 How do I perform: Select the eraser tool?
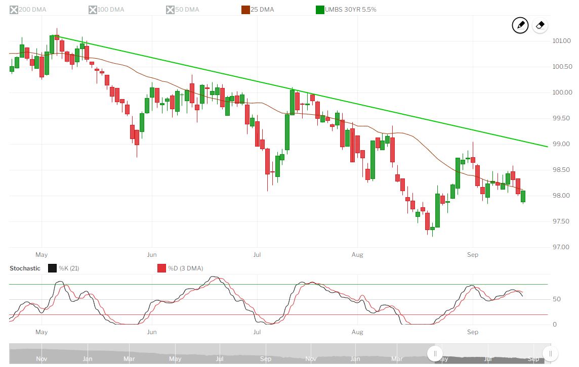pos(540,25)
